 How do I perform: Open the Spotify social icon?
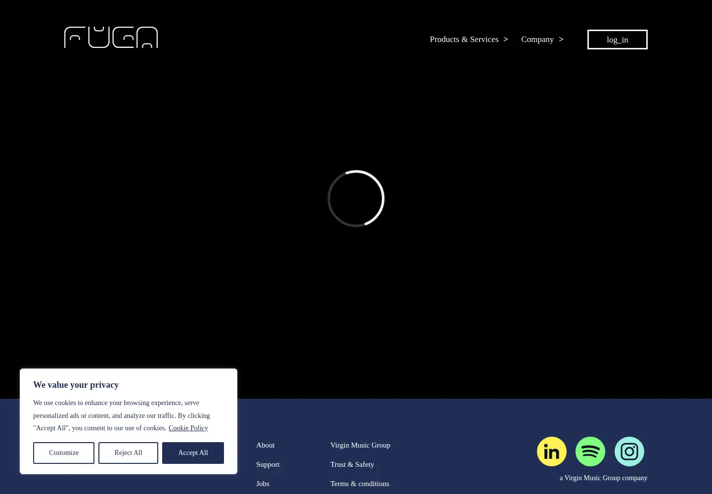point(590,452)
